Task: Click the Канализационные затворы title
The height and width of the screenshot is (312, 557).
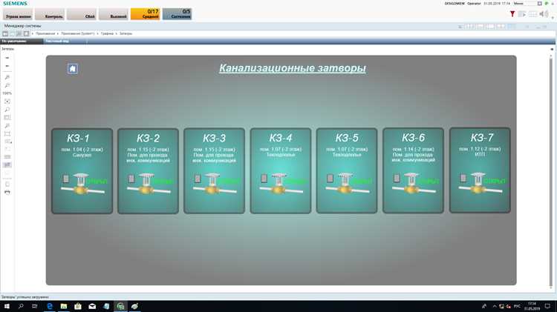Action: click(293, 68)
